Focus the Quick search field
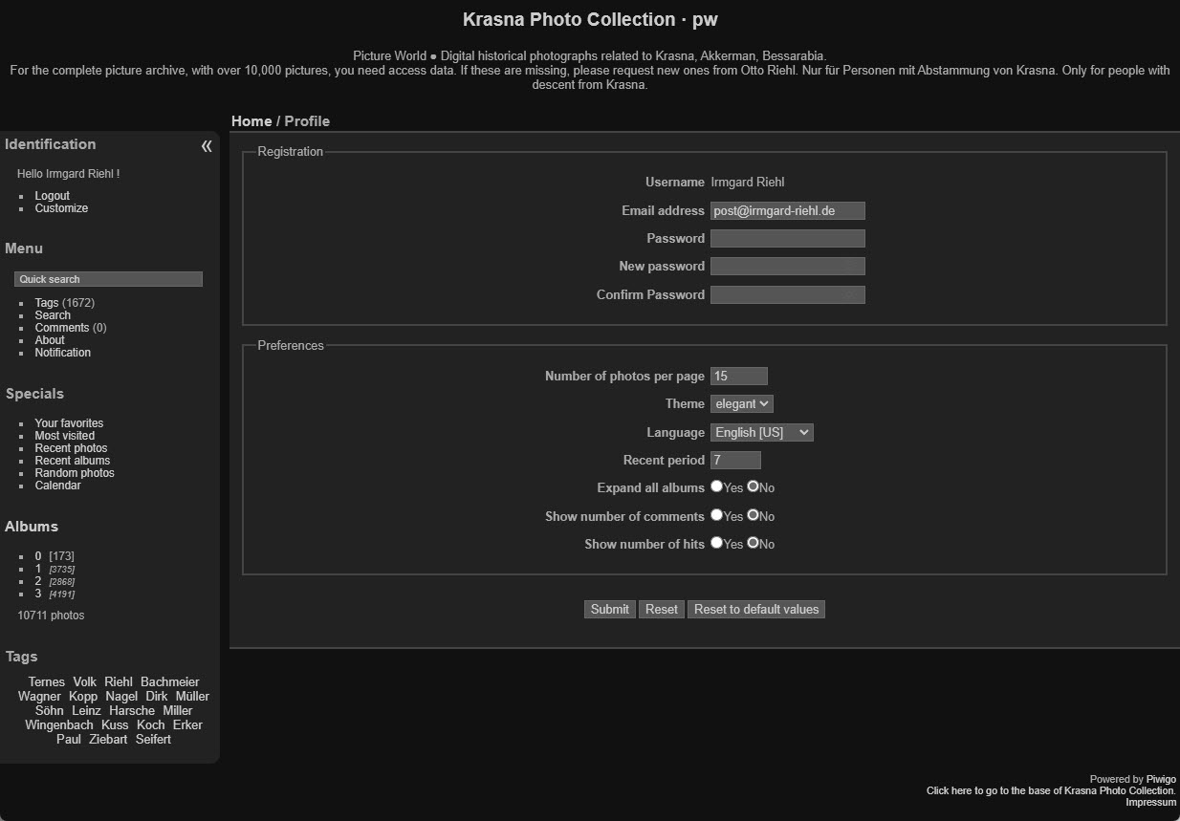This screenshot has height=821, width=1180. [x=108, y=279]
